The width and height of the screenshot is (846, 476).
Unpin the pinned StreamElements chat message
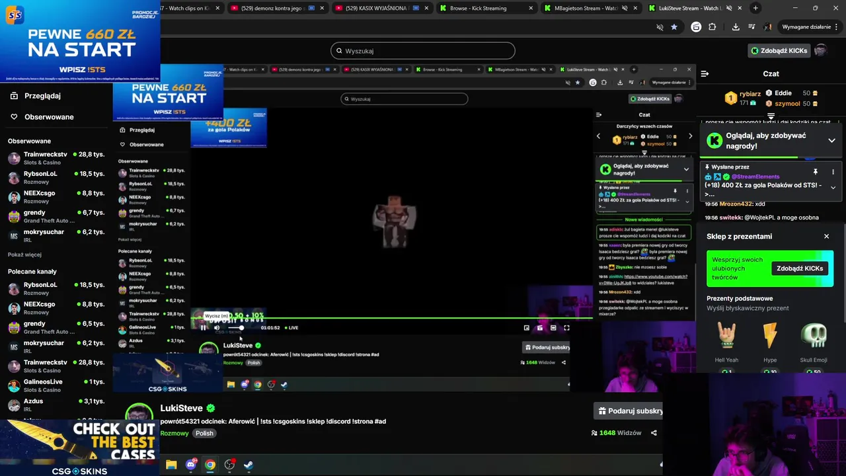click(816, 172)
